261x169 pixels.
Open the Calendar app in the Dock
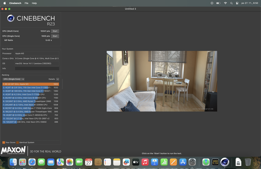pos(88,162)
